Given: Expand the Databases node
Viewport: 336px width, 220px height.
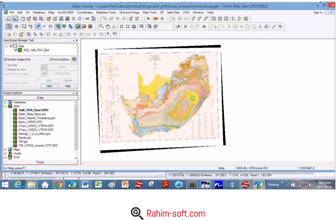Looking at the screenshot, I should click(x=5, y=102).
